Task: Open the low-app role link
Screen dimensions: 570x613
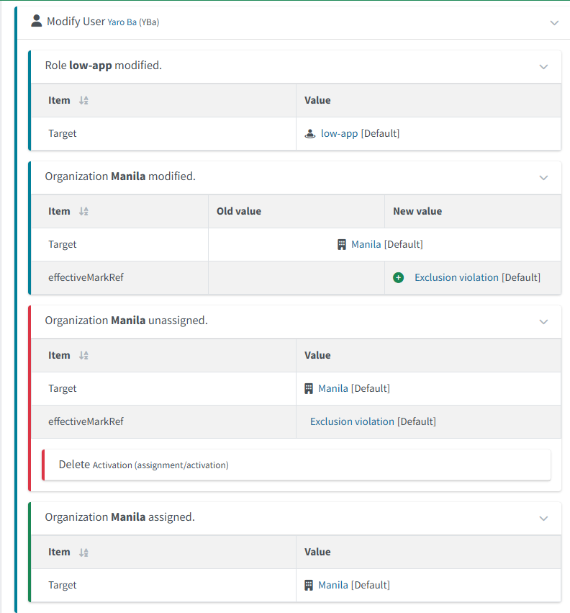Action: pos(339,134)
